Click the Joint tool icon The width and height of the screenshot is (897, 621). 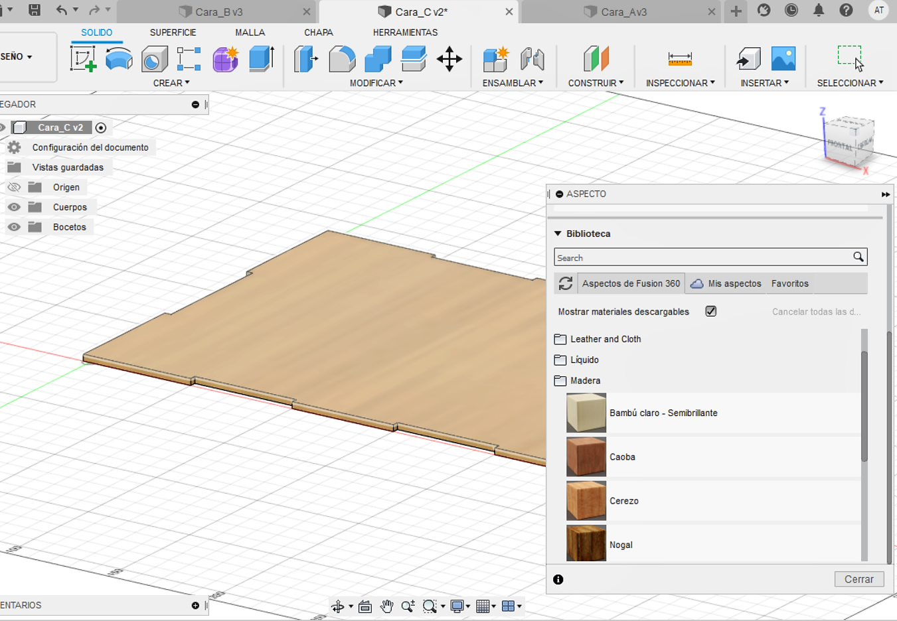[x=532, y=58]
